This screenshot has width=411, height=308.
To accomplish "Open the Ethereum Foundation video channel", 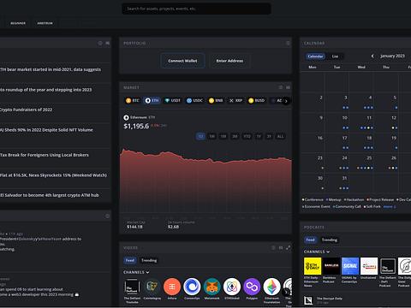I will (271, 290).
